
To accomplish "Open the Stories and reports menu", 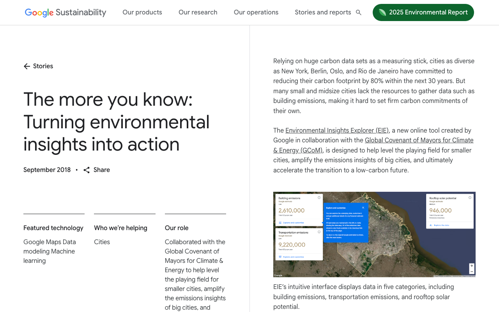I will (x=323, y=12).
